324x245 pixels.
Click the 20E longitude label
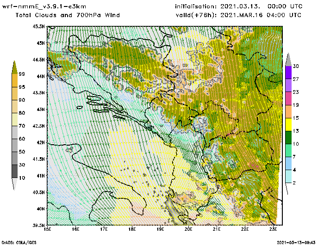point(188,229)
